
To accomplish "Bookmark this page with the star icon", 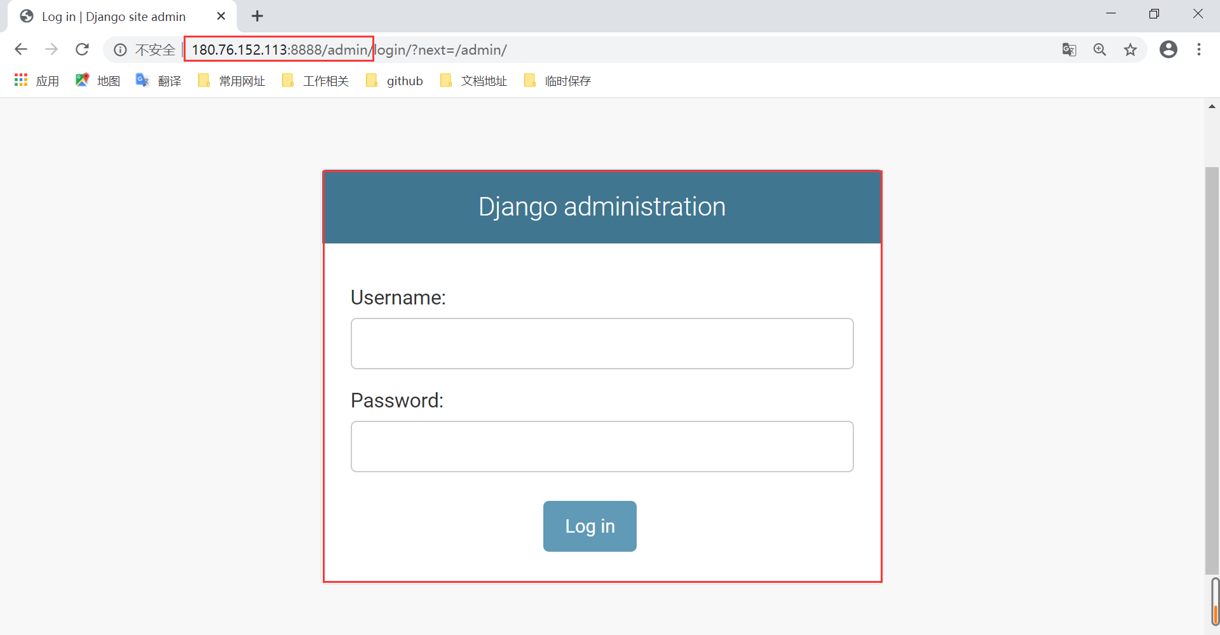I will coord(1130,50).
